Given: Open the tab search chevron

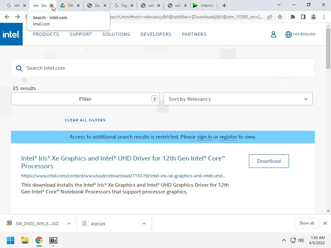Looking at the screenshot, I should click(279, 5).
